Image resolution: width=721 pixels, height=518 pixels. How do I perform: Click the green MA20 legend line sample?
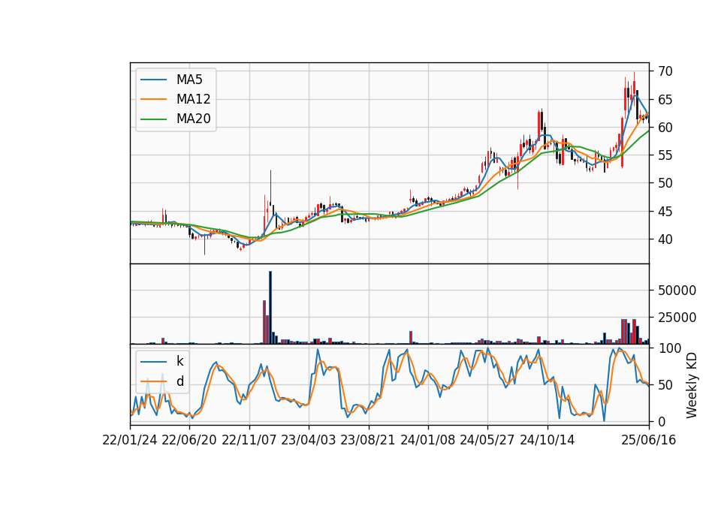point(153,119)
